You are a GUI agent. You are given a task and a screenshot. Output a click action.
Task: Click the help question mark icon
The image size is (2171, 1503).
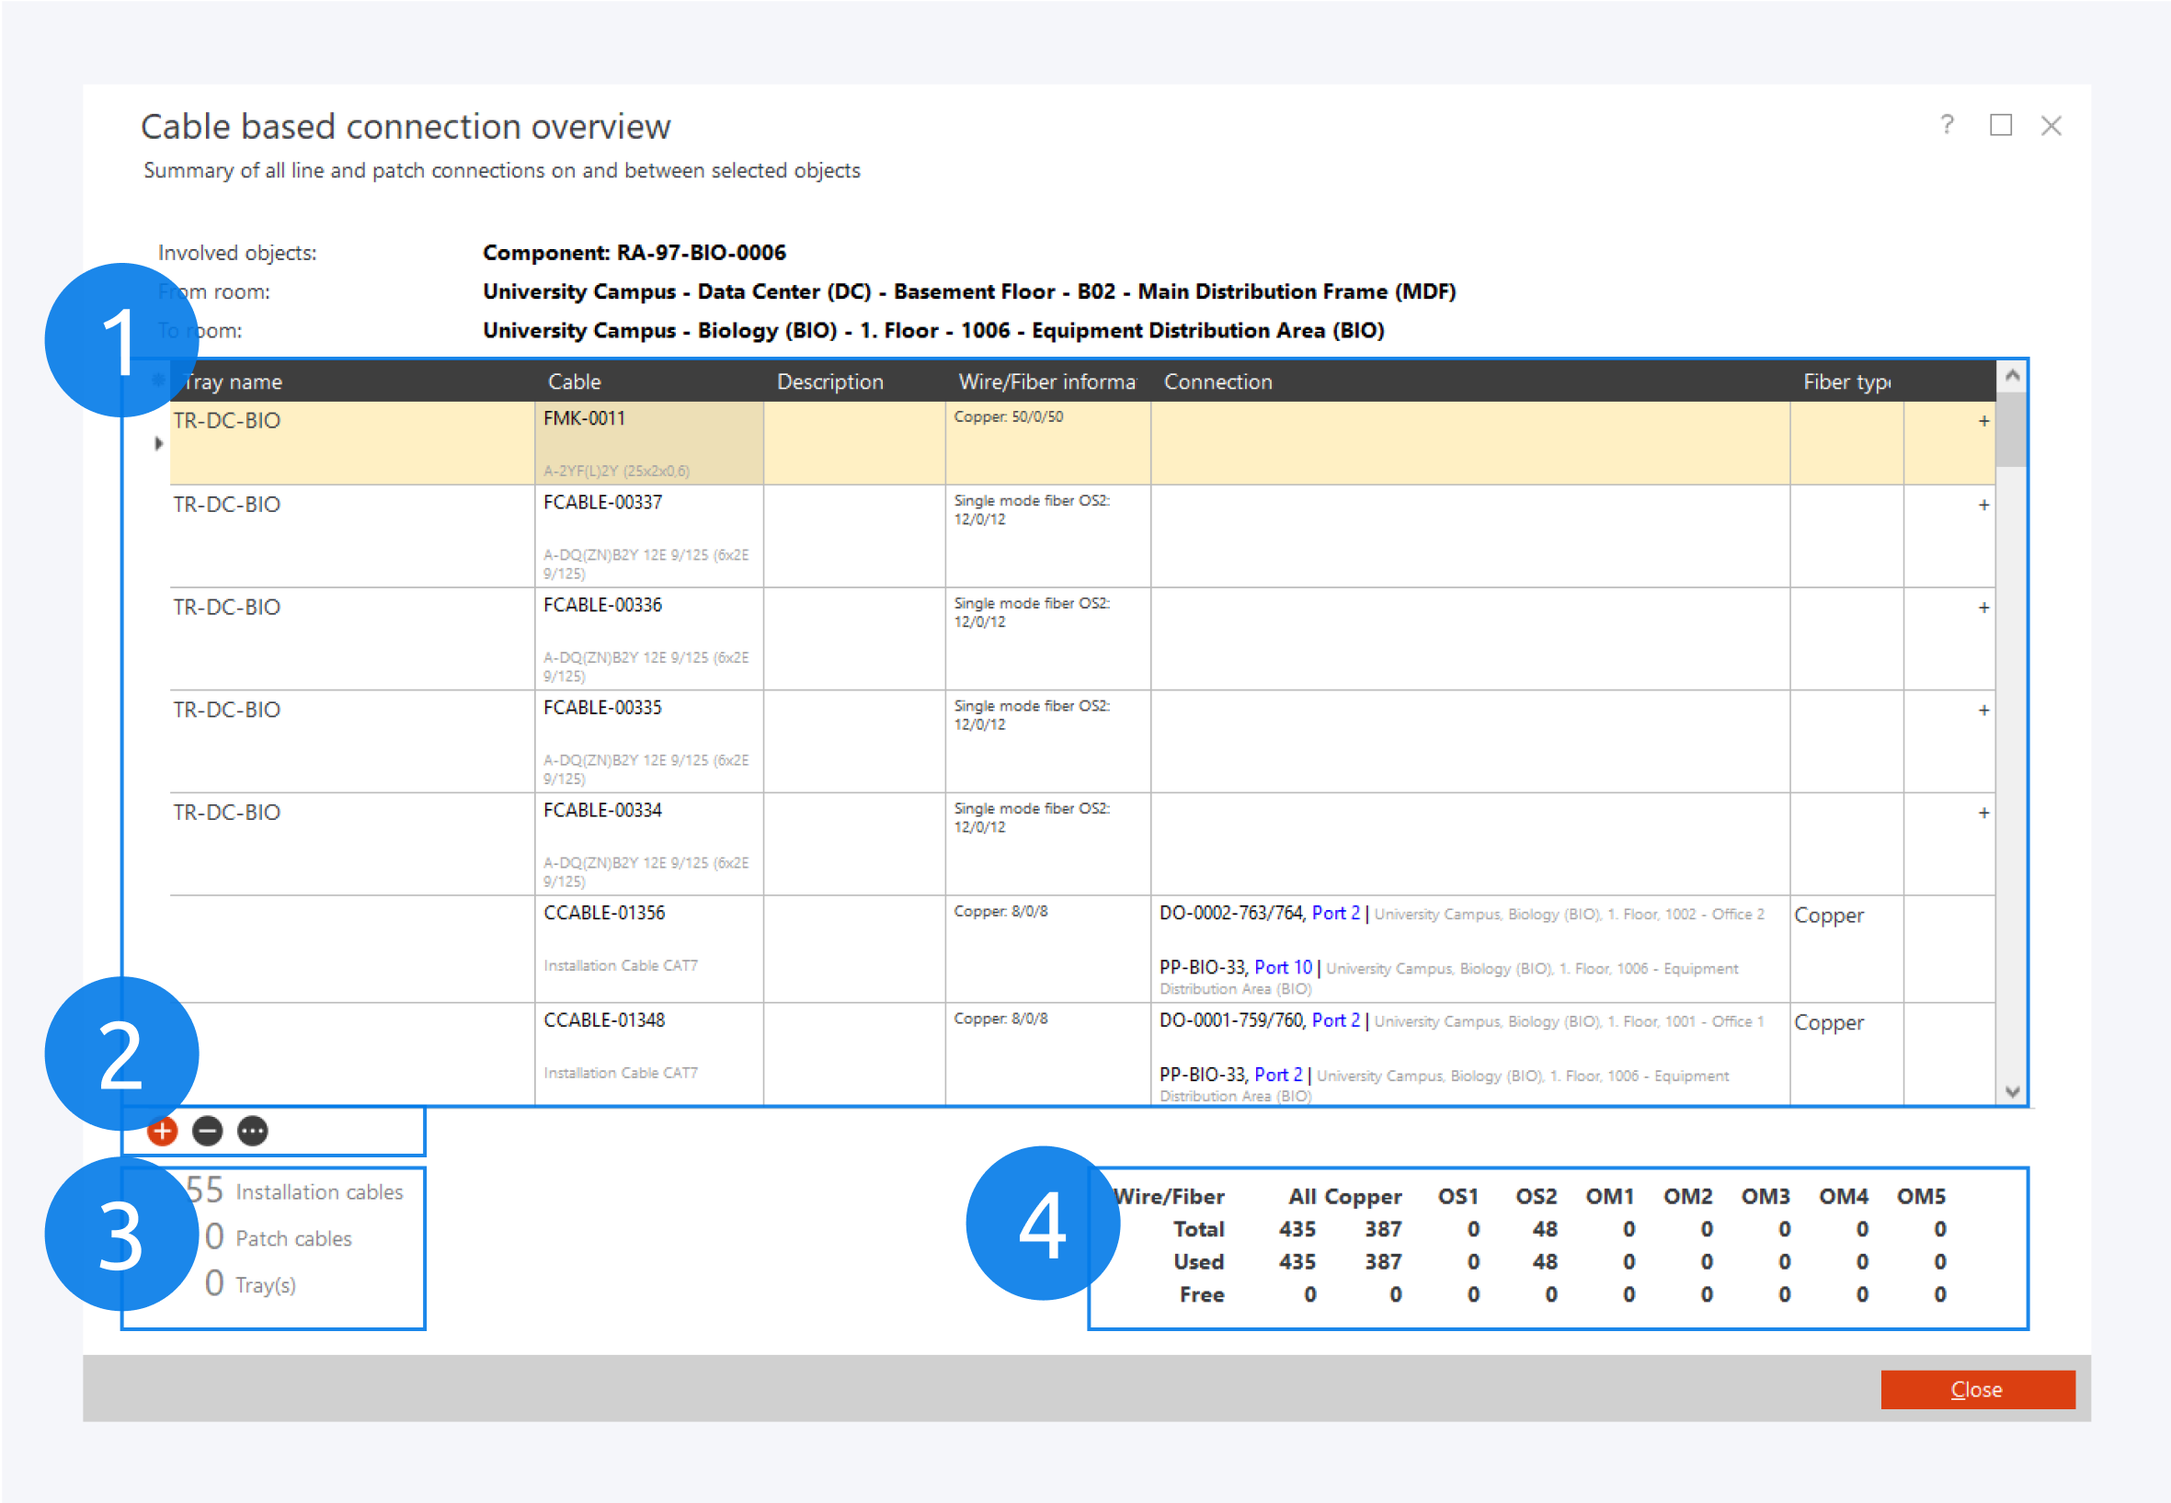click(1947, 125)
